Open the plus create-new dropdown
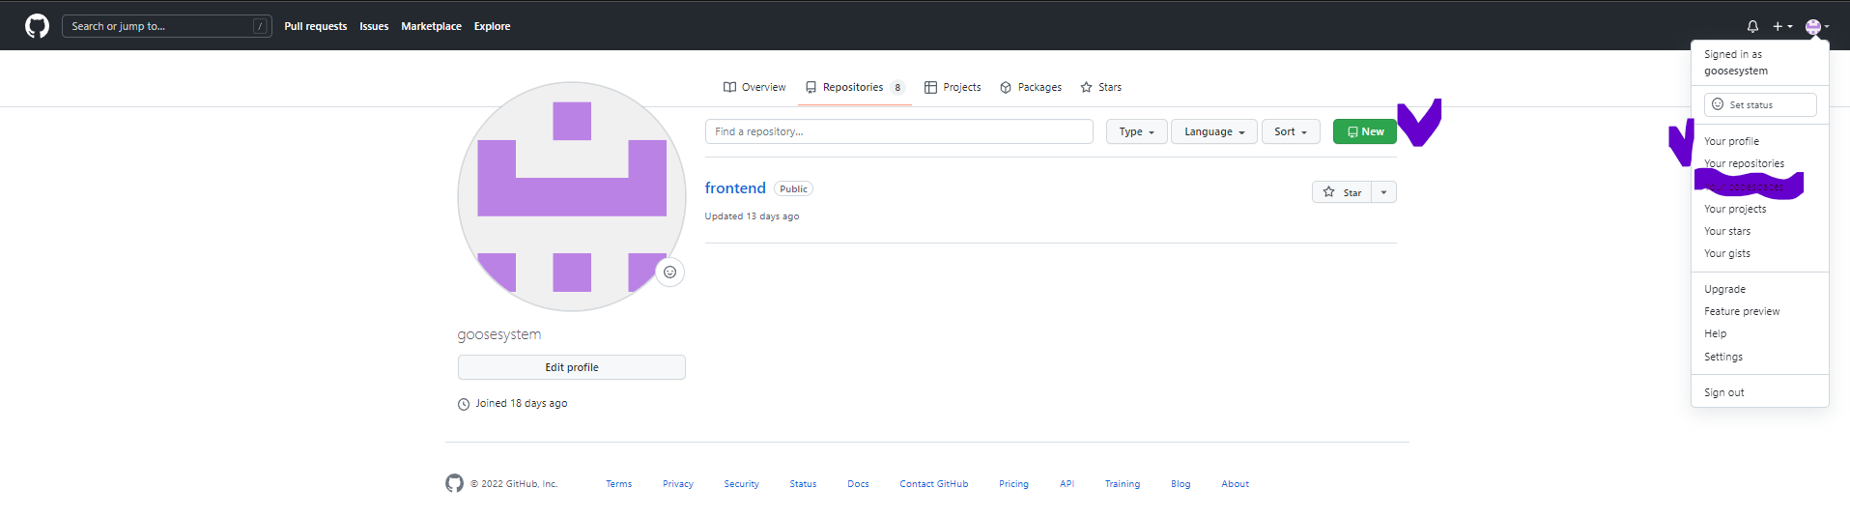Screen dimensions: 1850x517 coord(1782,26)
